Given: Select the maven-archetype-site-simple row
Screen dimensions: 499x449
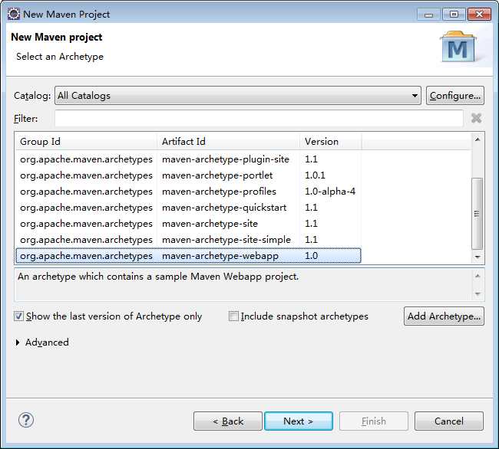Looking at the screenshot, I should click(x=188, y=239).
